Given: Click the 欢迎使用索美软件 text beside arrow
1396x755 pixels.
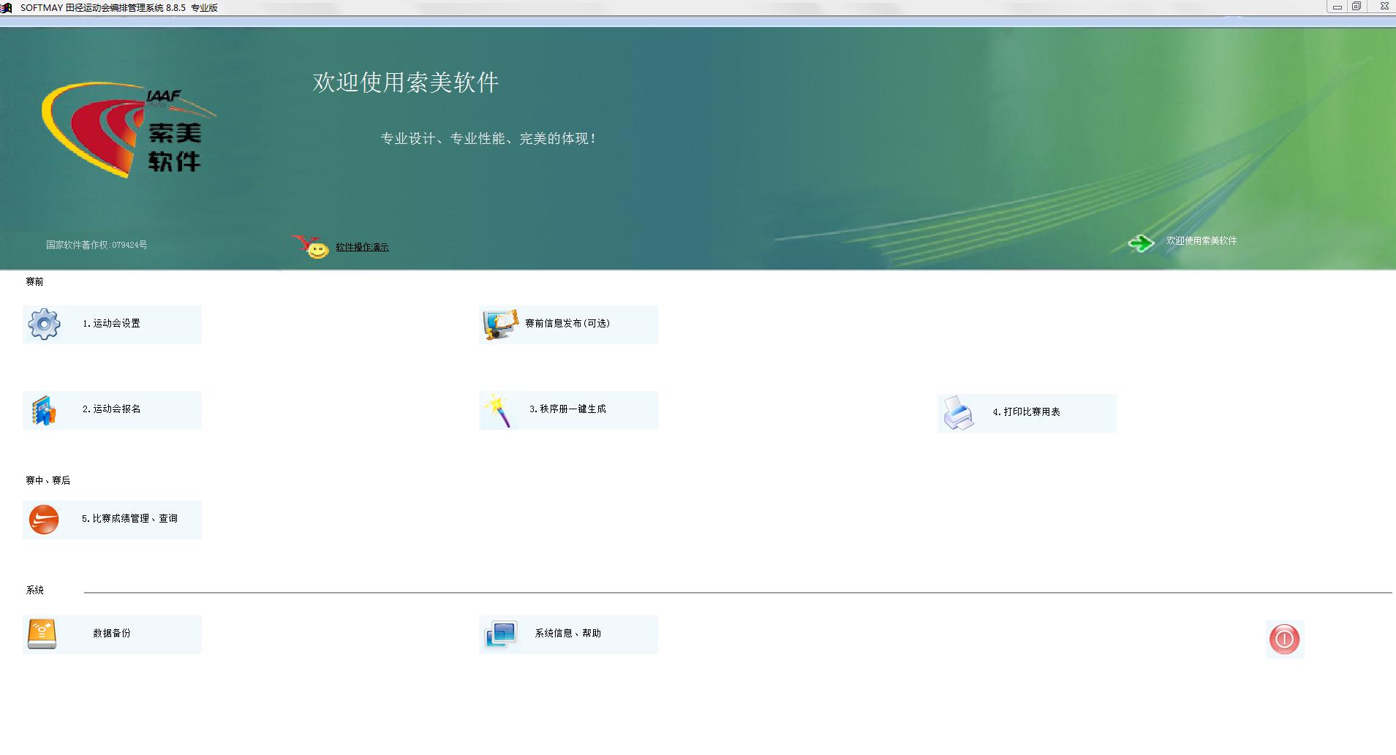Looking at the screenshot, I should coord(1201,240).
